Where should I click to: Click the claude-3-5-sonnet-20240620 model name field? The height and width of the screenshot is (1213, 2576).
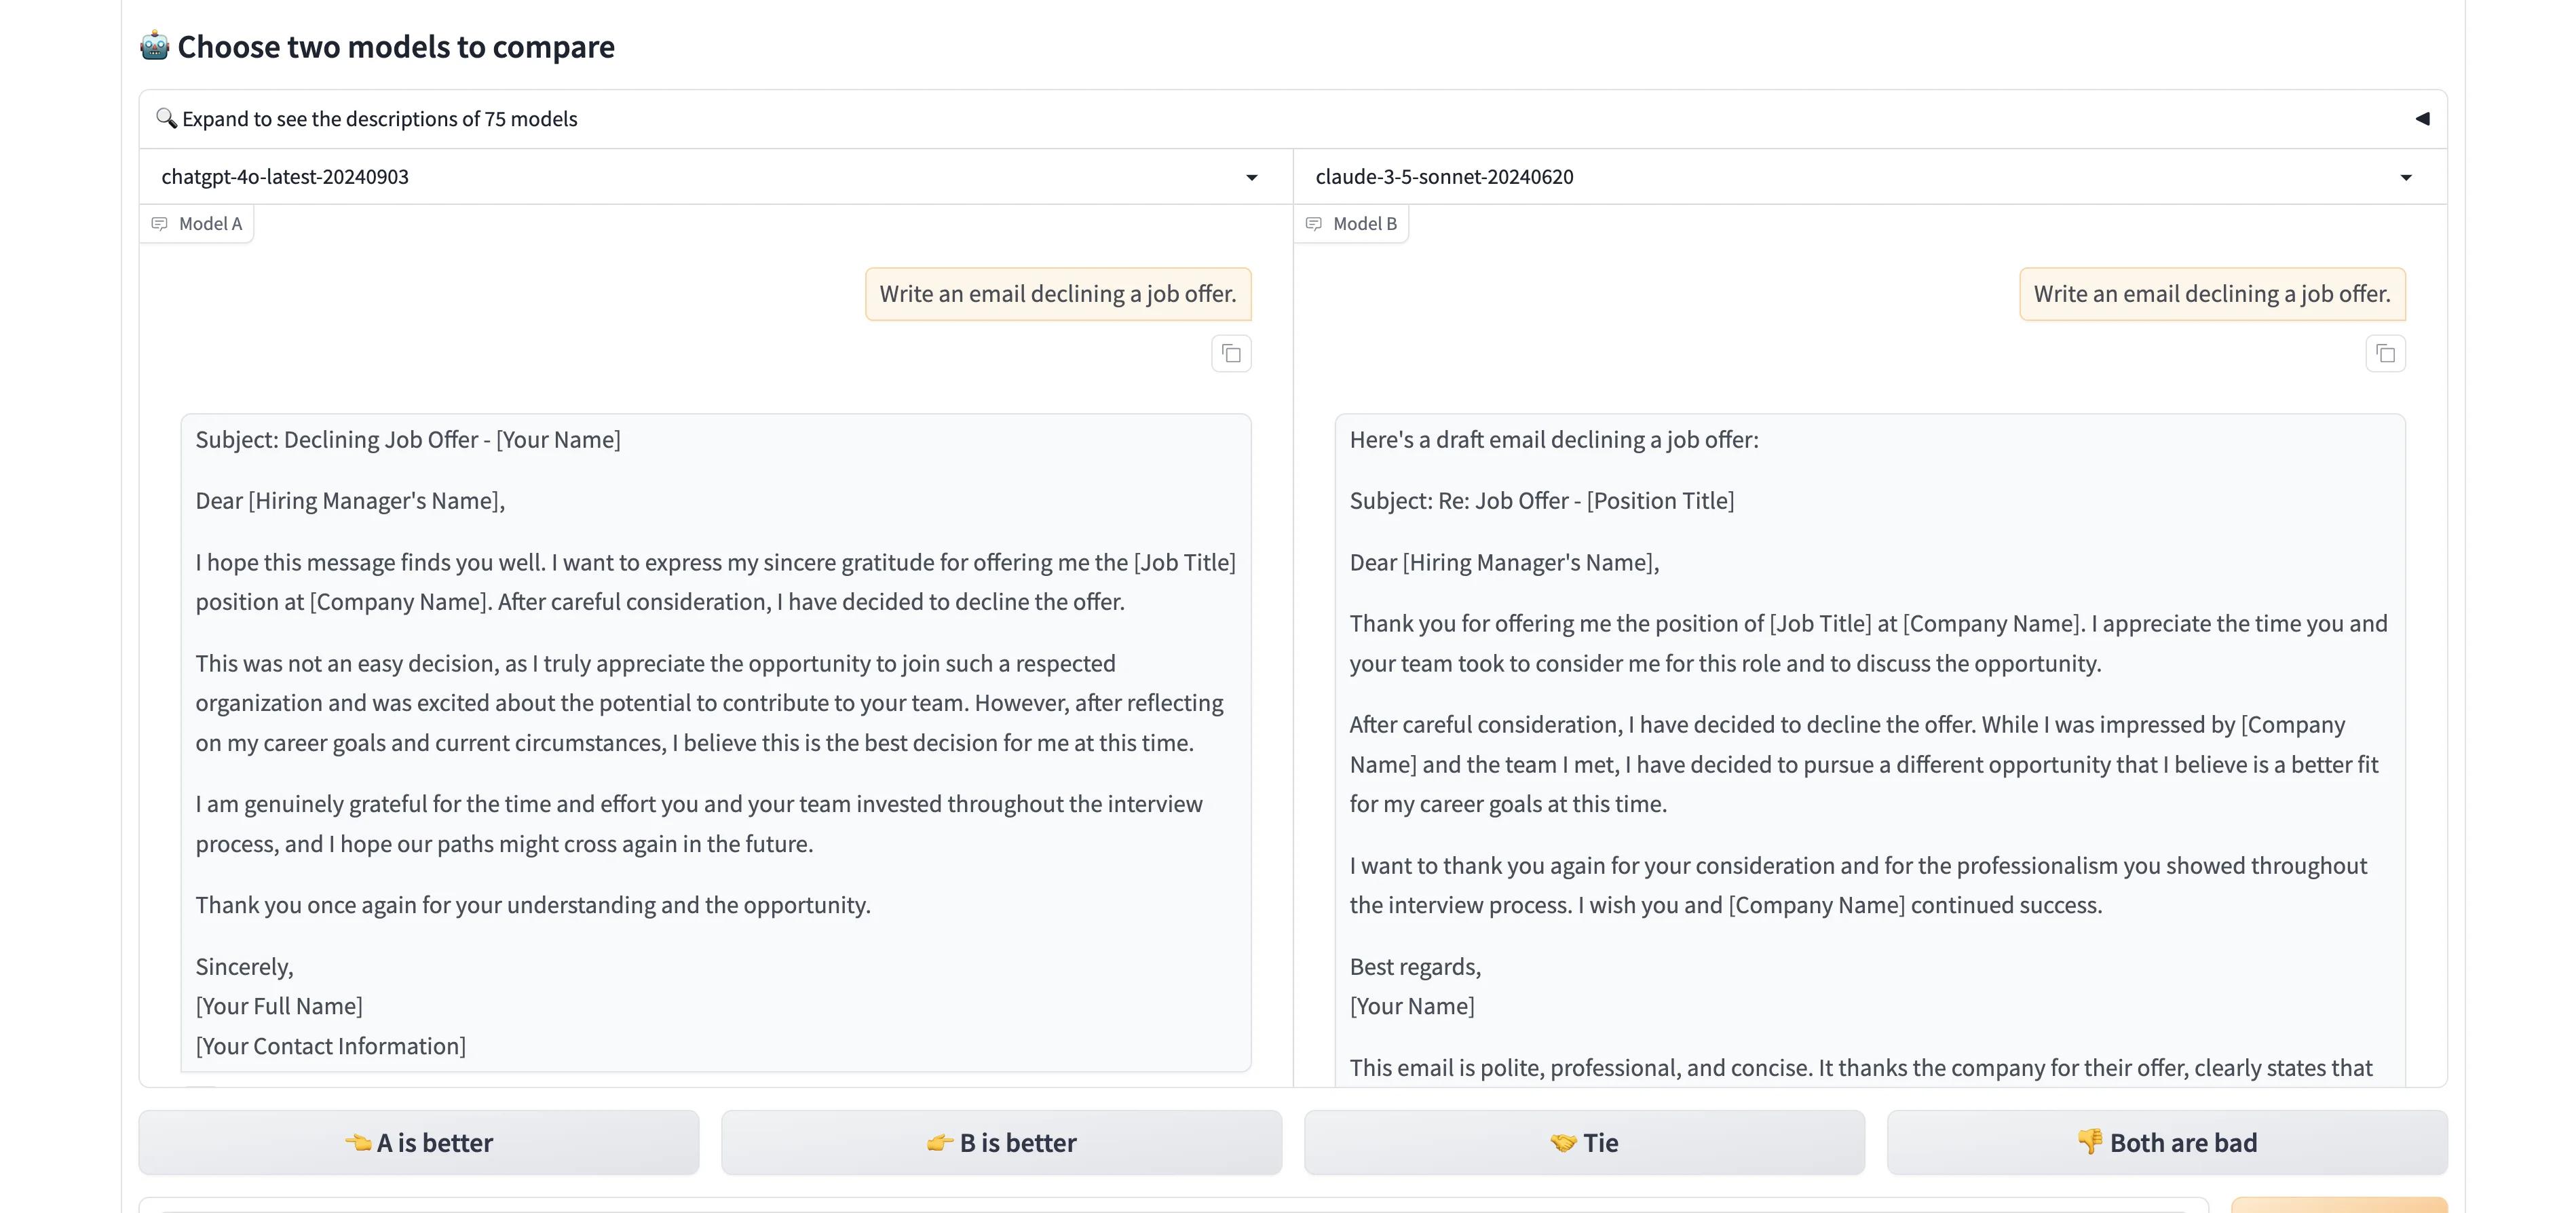coord(1444,177)
